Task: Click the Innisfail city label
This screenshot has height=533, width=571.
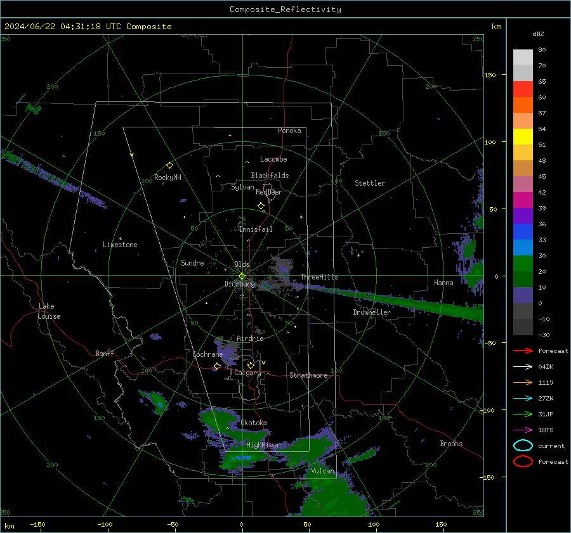Action: coord(256,229)
